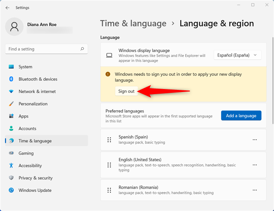Click the Spanish (Spain) language name

coord(133,137)
